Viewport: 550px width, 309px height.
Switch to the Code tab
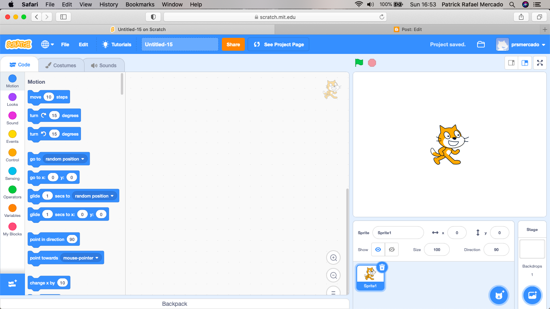[19, 64]
